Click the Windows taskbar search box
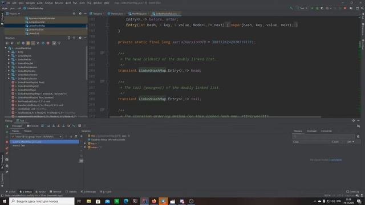 42,201
